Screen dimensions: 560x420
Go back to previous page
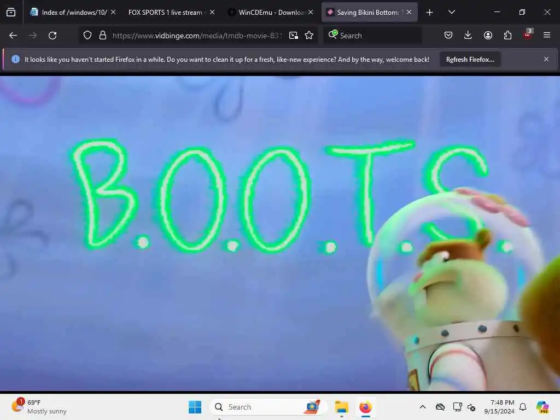13,36
